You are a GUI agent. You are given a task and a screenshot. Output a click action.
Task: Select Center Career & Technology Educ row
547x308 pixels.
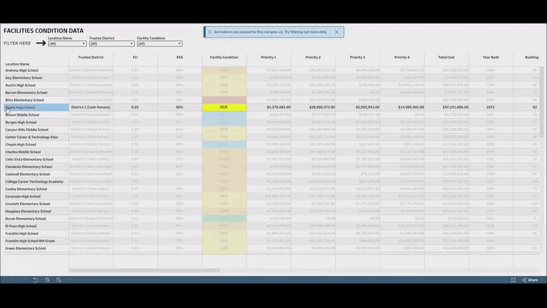[32, 137]
